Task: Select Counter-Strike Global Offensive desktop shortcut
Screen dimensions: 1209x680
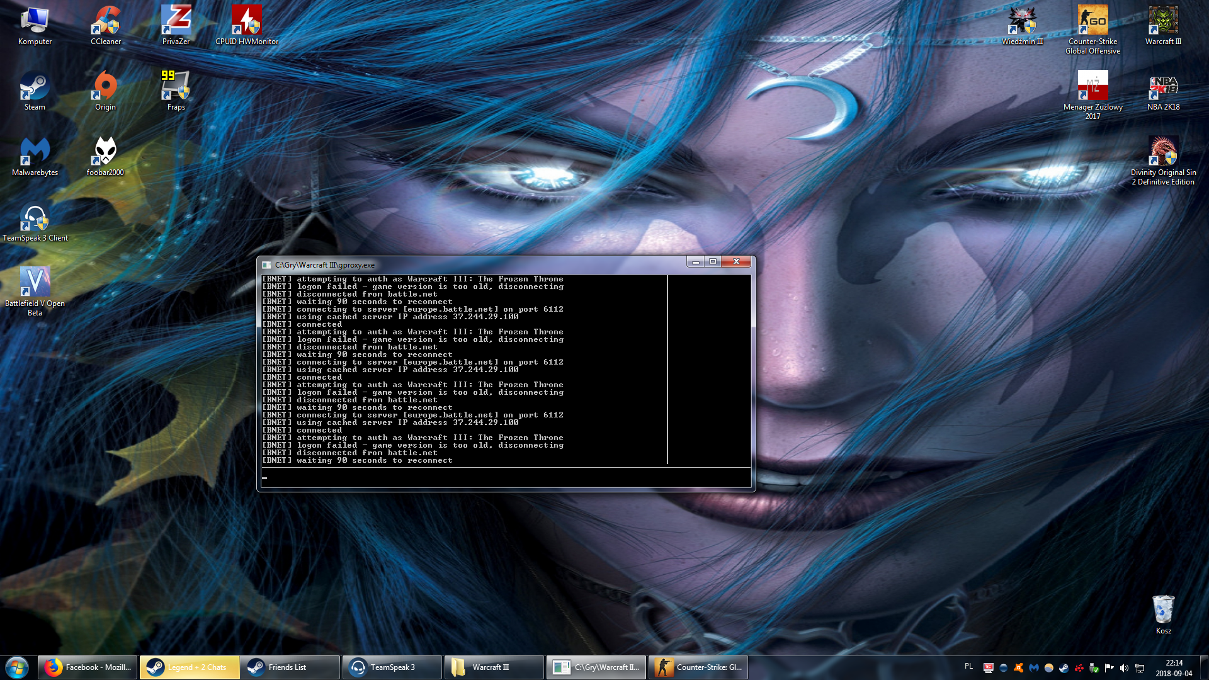Action: (x=1093, y=30)
